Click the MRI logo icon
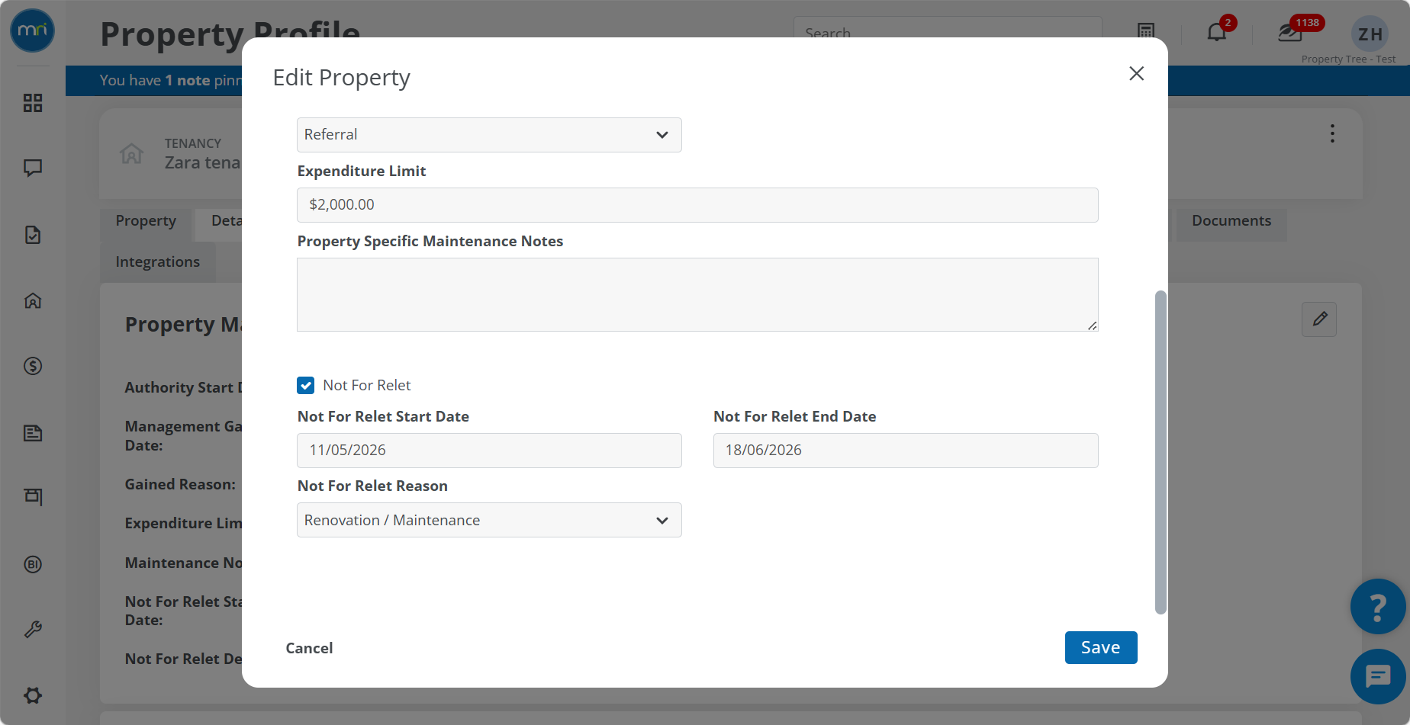 (32, 30)
